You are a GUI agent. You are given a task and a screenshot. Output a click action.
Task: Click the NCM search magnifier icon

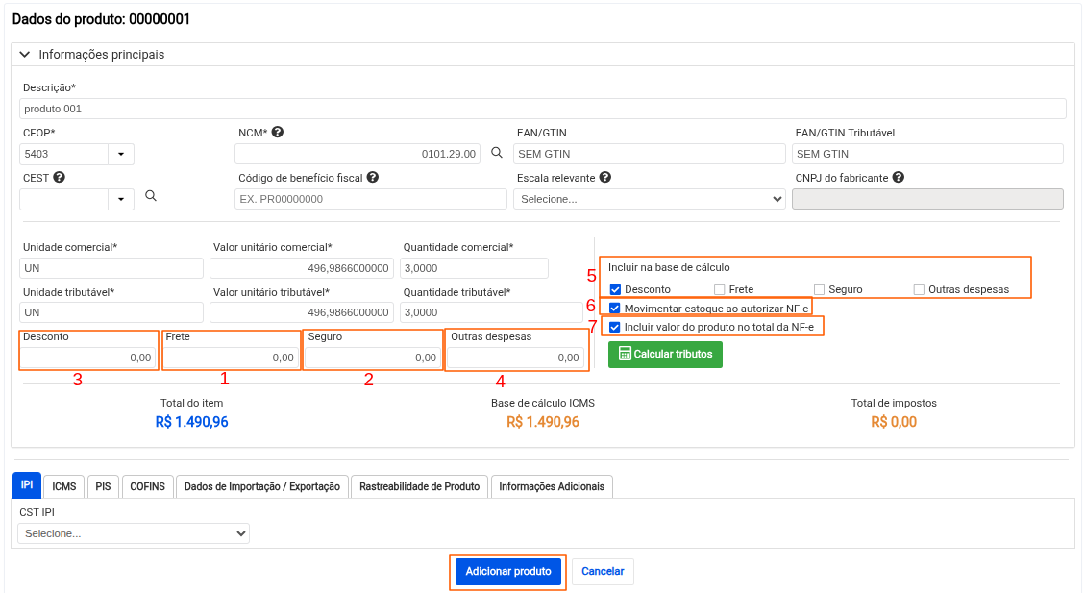point(497,153)
